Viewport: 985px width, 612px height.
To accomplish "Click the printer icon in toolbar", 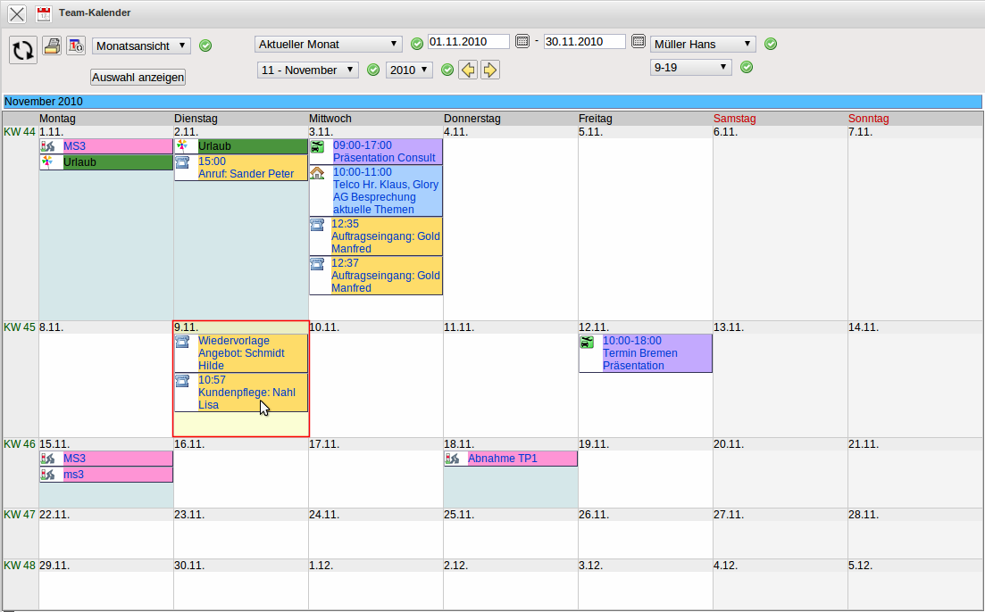I will point(53,45).
